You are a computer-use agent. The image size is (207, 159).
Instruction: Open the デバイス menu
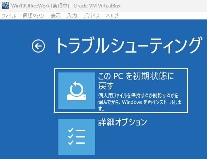[91, 16]
